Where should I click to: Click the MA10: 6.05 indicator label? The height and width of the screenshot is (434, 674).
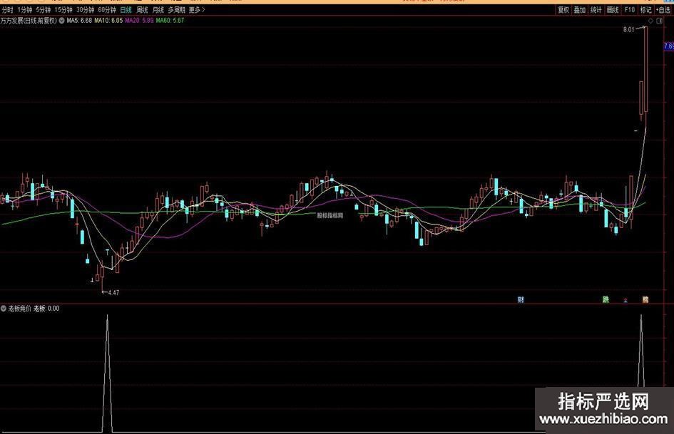point(108,20)
